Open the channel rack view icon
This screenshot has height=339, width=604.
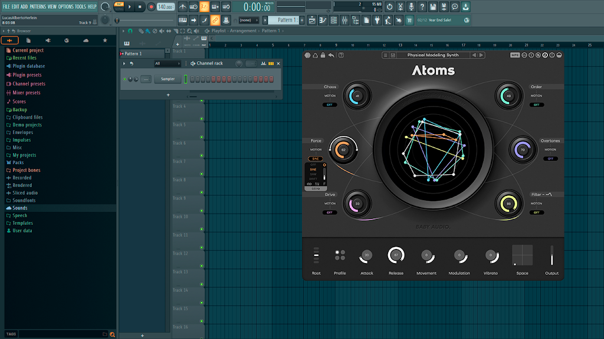coord(334,20)
